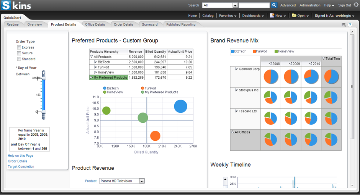Open the page options list icon
This screenshot has height=195, width=360.
pos(344,25)
